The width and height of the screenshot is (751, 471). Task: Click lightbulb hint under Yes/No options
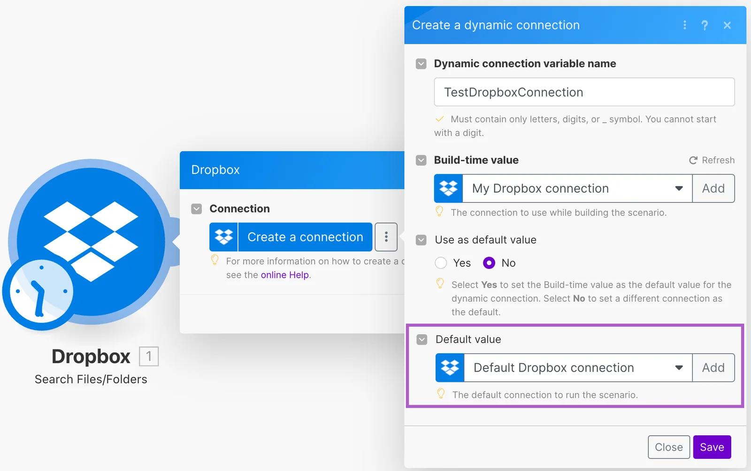point(440,283)
